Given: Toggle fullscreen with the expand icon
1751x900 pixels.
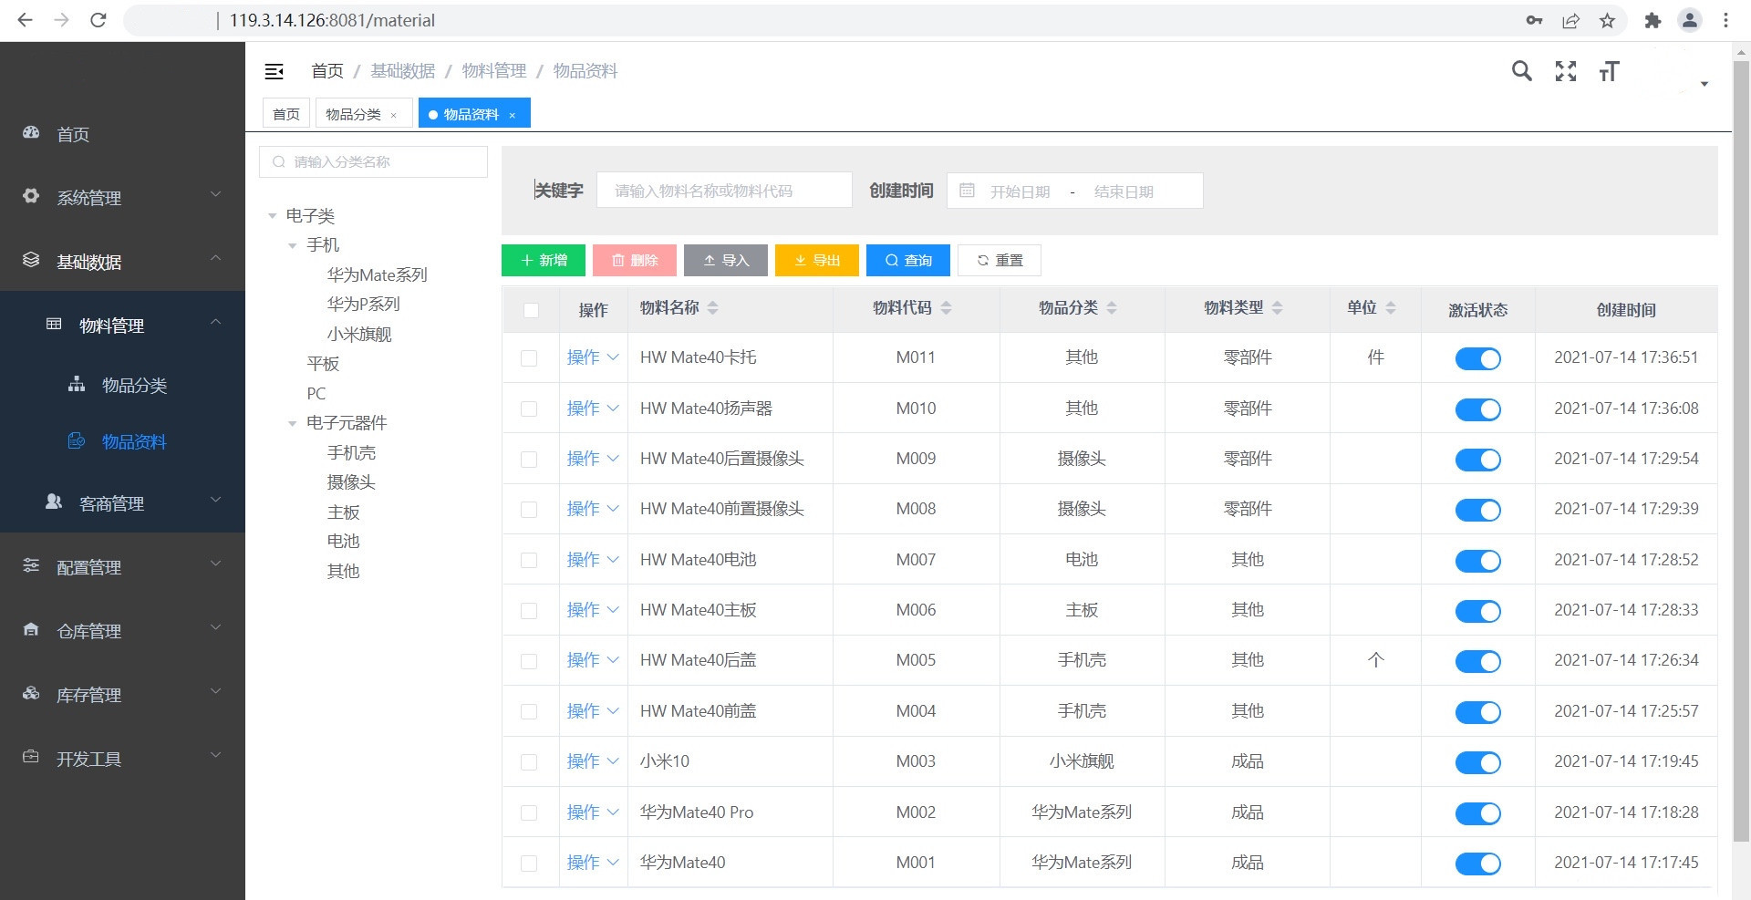Looking at the screenshot, I should point(1565,71).
